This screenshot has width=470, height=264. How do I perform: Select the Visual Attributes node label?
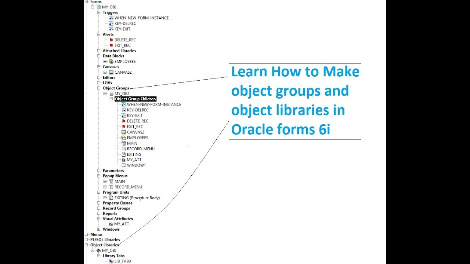point(118,219)
